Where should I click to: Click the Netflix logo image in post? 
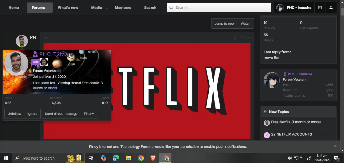click(x=147, y=91)
